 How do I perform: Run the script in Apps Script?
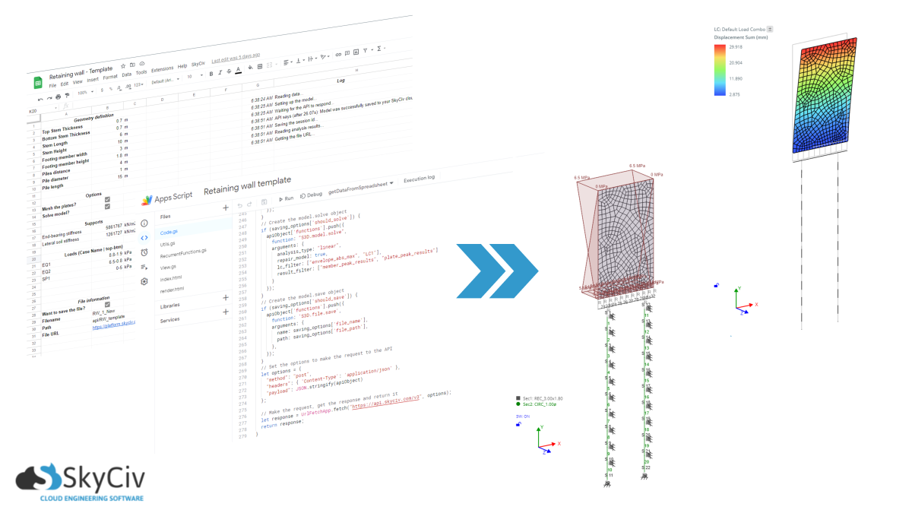point(287,198)
